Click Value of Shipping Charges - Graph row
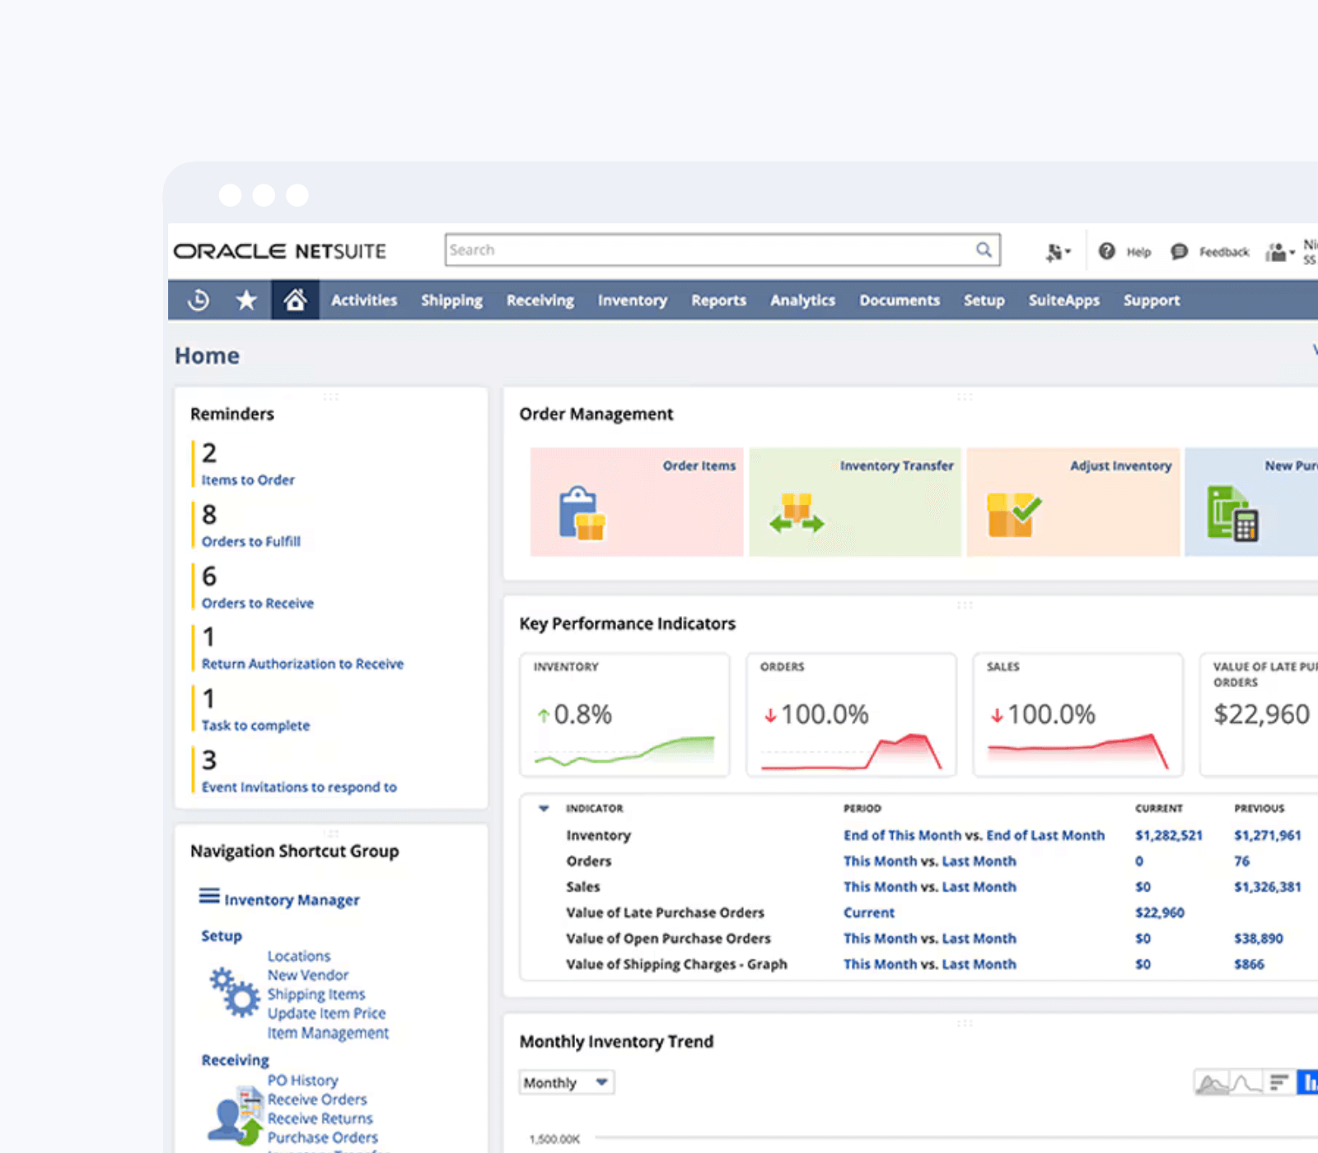Image resolution: width=1318 pixels, height=1153 pixels. coord(676,964)
